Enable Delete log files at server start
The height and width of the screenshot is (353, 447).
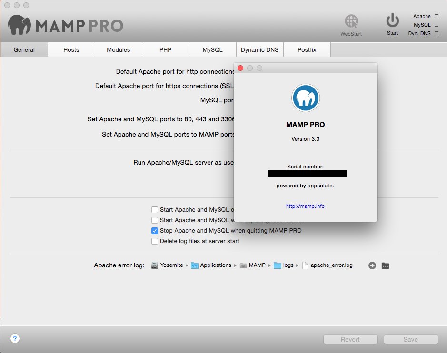point(155,241)
